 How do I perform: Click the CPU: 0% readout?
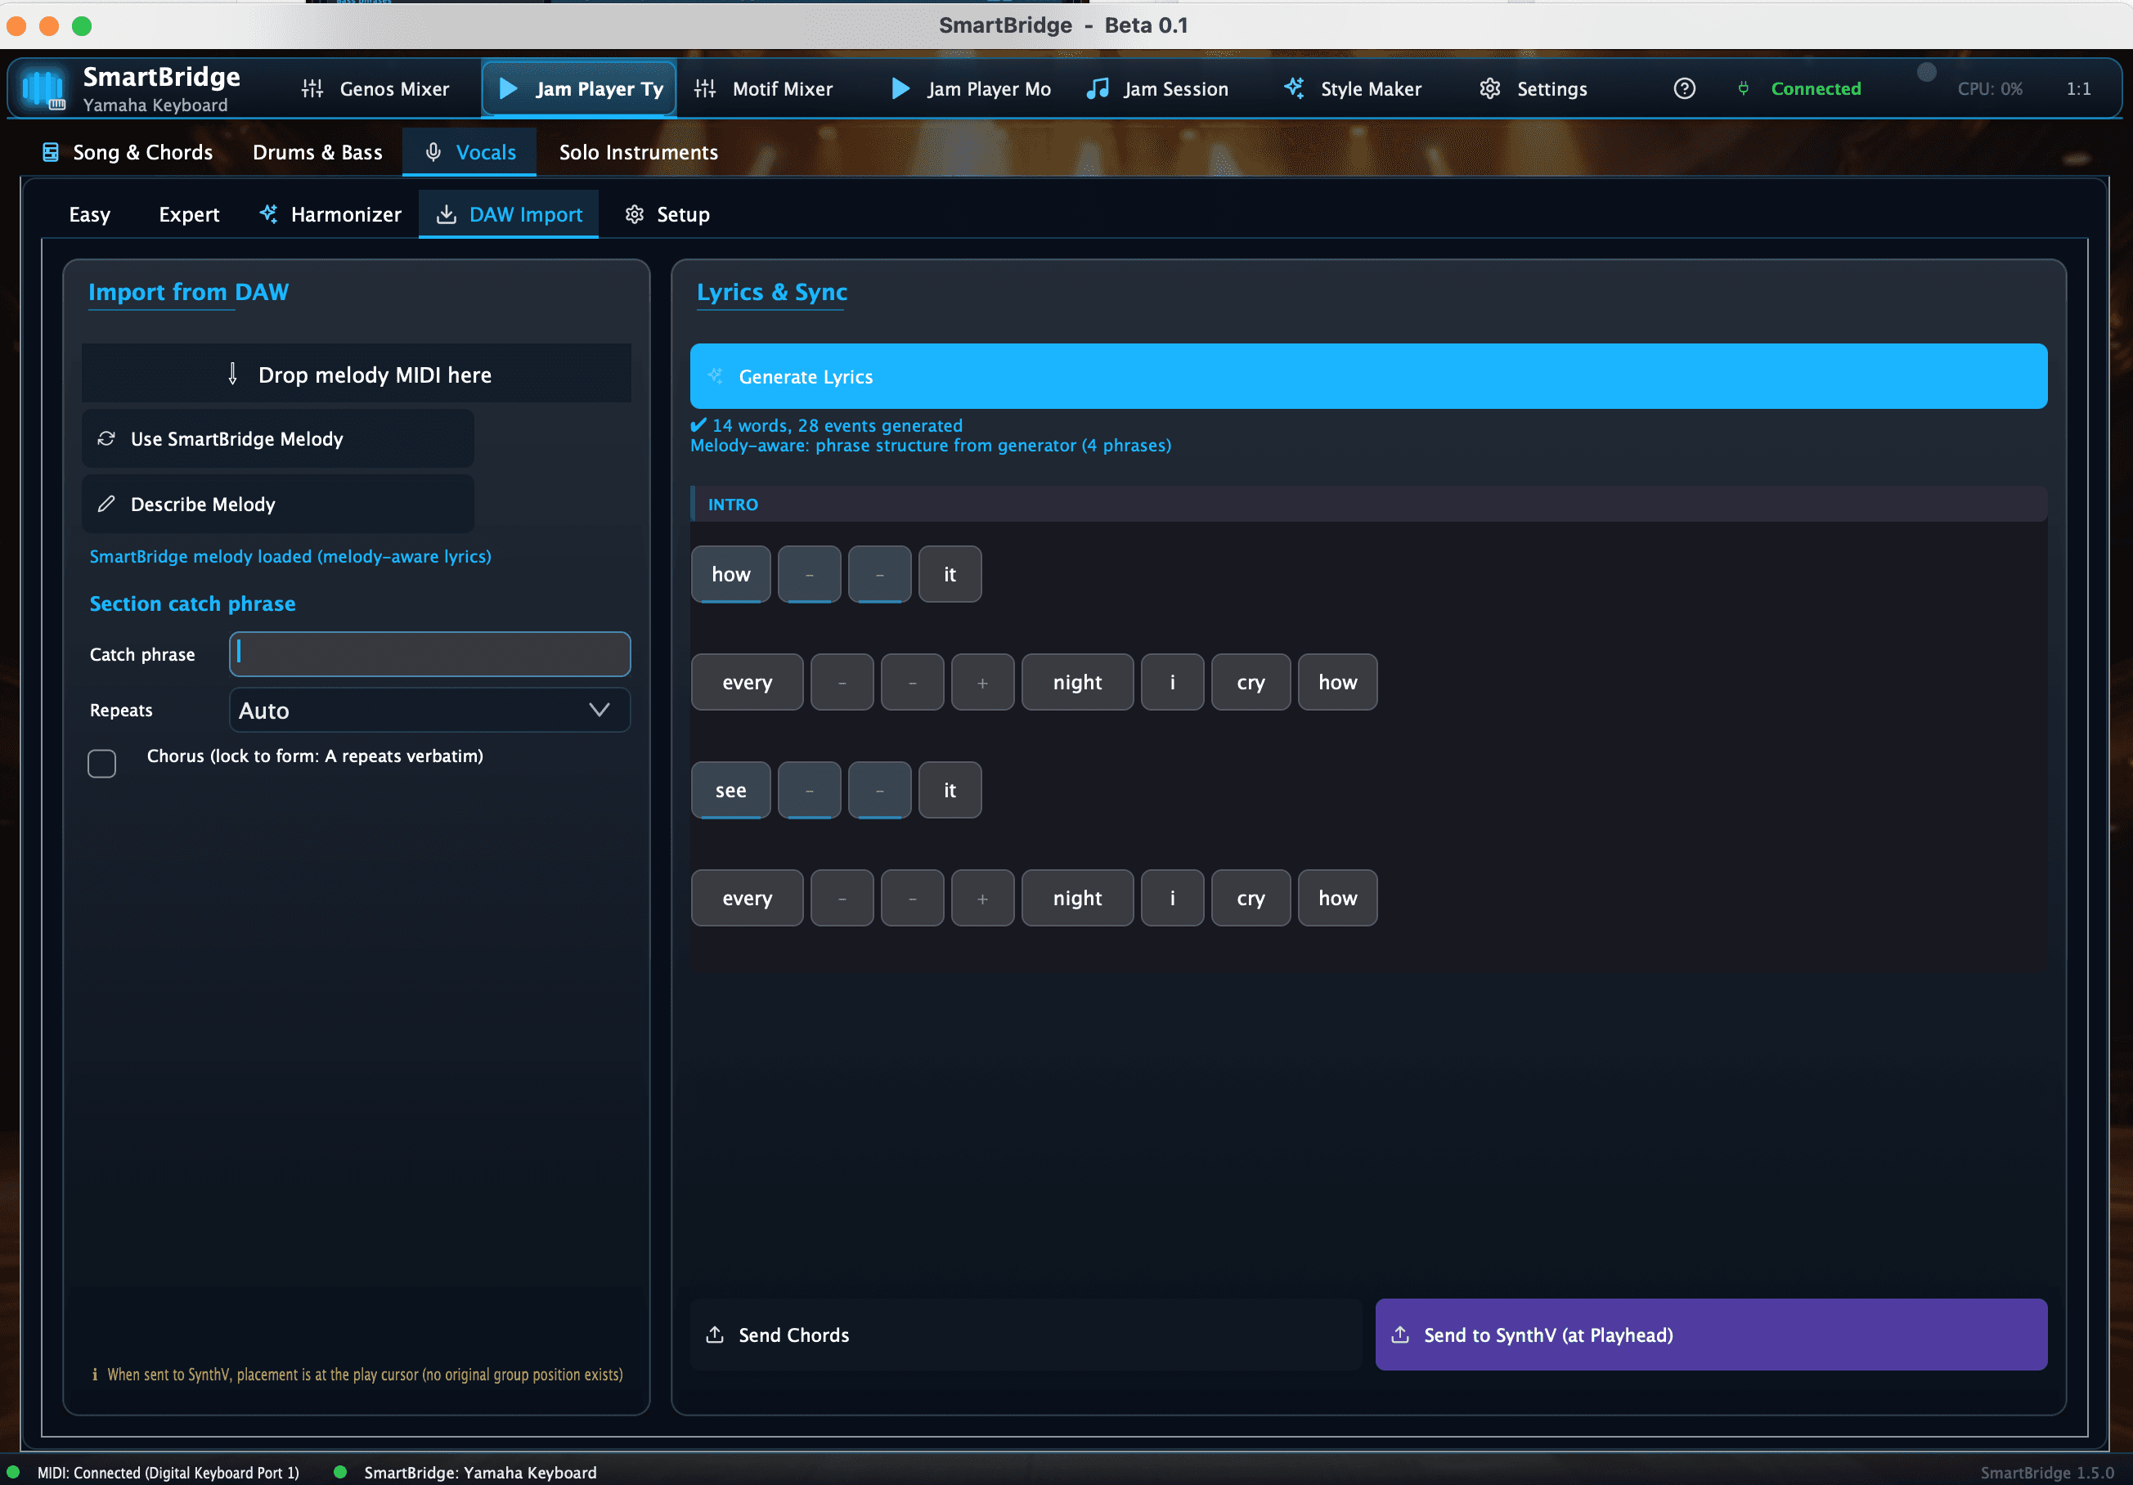tap(1990, 89)
